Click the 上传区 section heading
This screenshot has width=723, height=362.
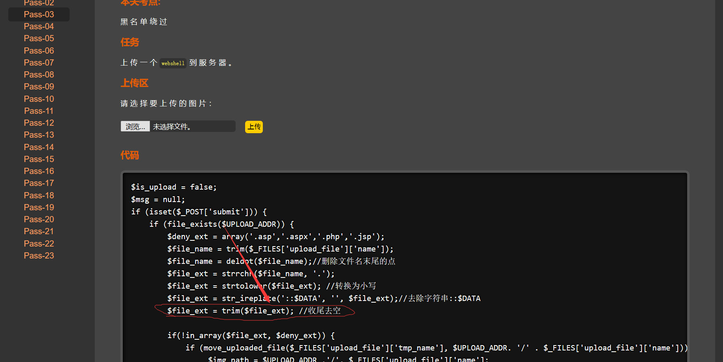(x=134, y=83)
